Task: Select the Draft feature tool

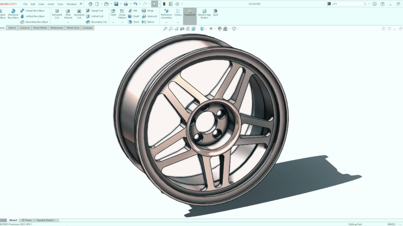Action: coord(133,16)
